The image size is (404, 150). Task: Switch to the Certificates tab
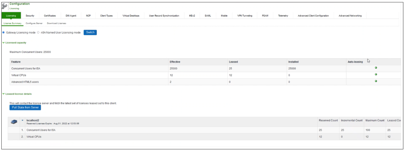(x=50, y=16)
